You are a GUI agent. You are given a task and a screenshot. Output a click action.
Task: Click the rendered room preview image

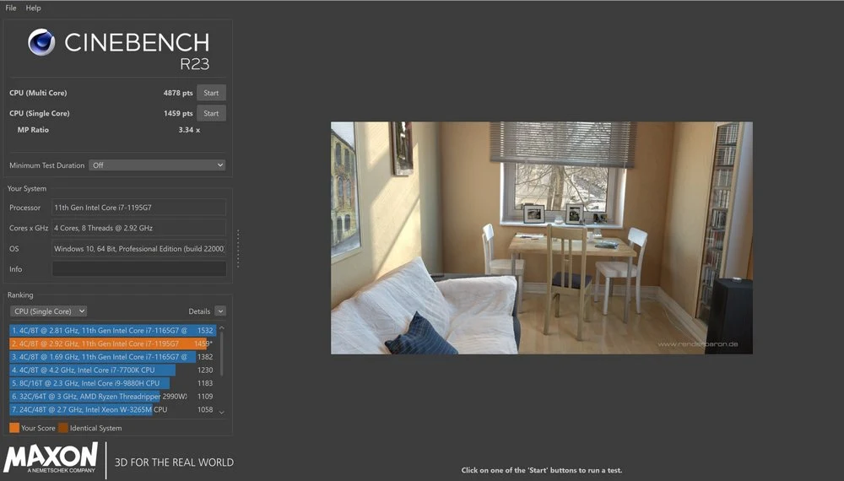(542, 238)
